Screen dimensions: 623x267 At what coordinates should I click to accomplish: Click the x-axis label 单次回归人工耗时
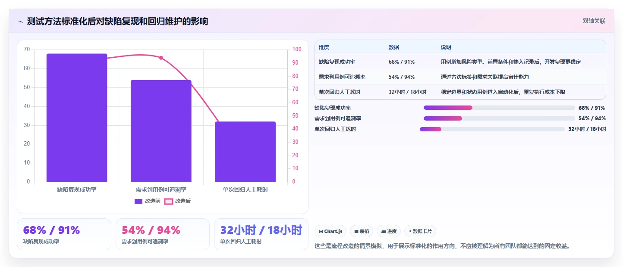(245, 189)
